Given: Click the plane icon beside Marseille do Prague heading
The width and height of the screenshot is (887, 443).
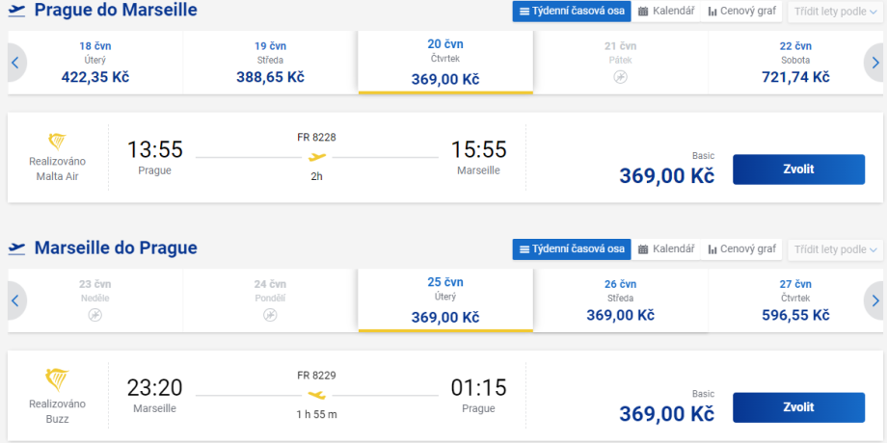Looking at the screenshot, I should (x=16, y=248).
